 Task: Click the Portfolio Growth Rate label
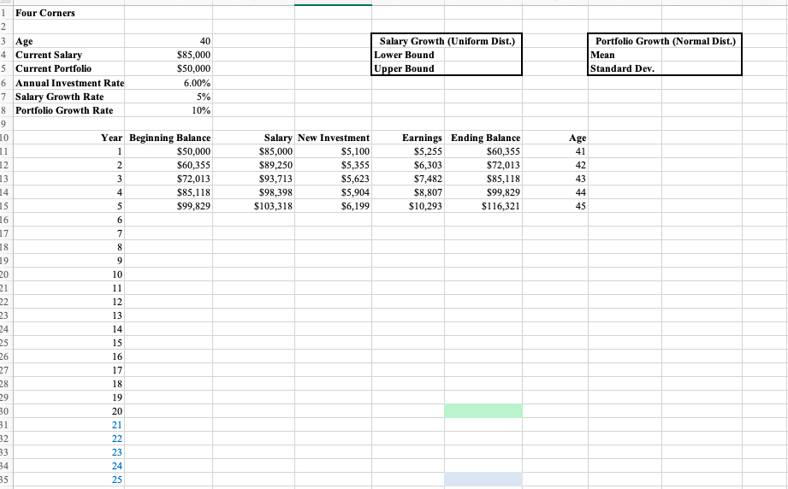68,110
